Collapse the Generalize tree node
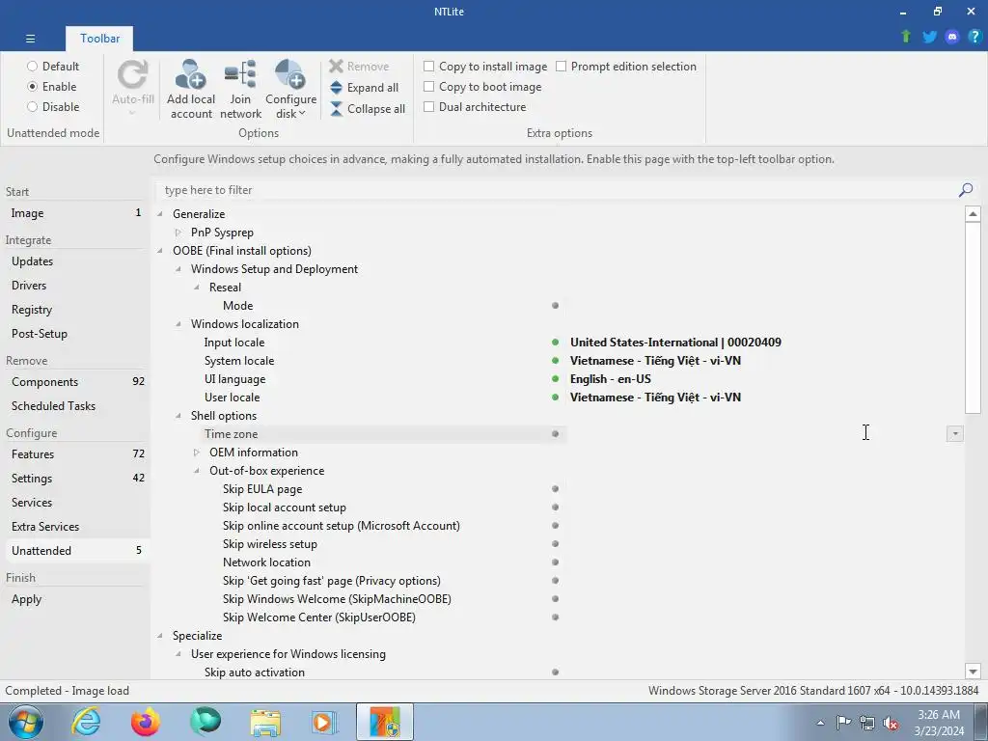Image resolution: width=988 pixels, height=741 pixels. (160, 213)
